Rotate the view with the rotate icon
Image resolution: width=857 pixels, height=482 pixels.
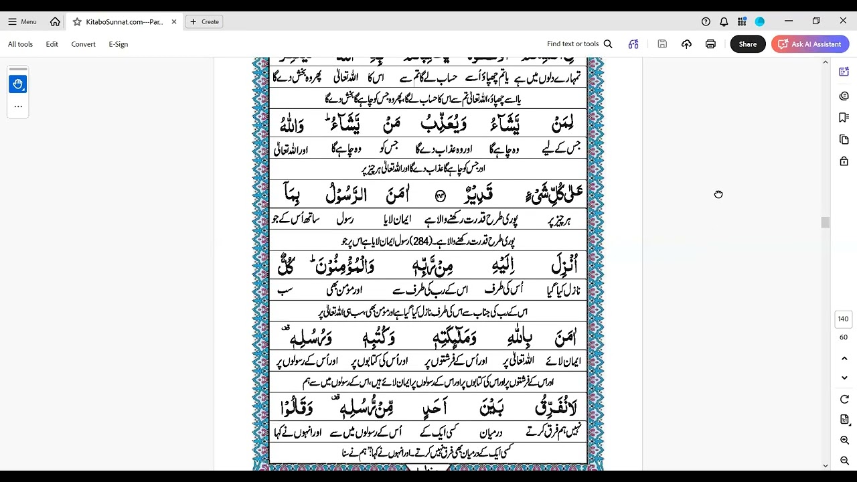[844, 400]
